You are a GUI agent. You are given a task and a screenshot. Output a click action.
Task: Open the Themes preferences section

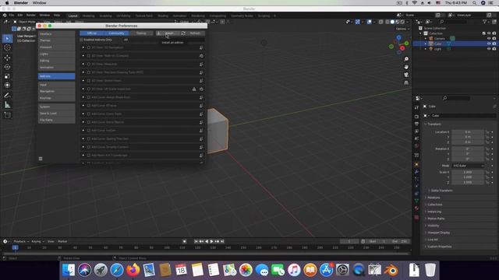(57, 40)
